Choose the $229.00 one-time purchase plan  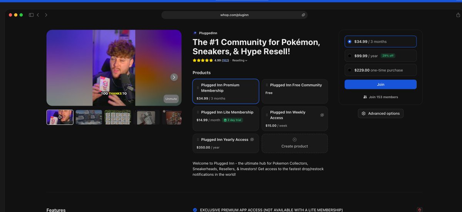380,70
